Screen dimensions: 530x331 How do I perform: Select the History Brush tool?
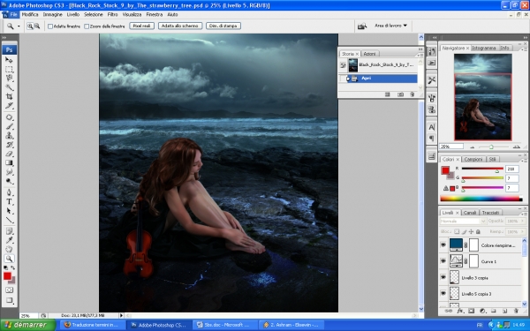coord(9,145)
